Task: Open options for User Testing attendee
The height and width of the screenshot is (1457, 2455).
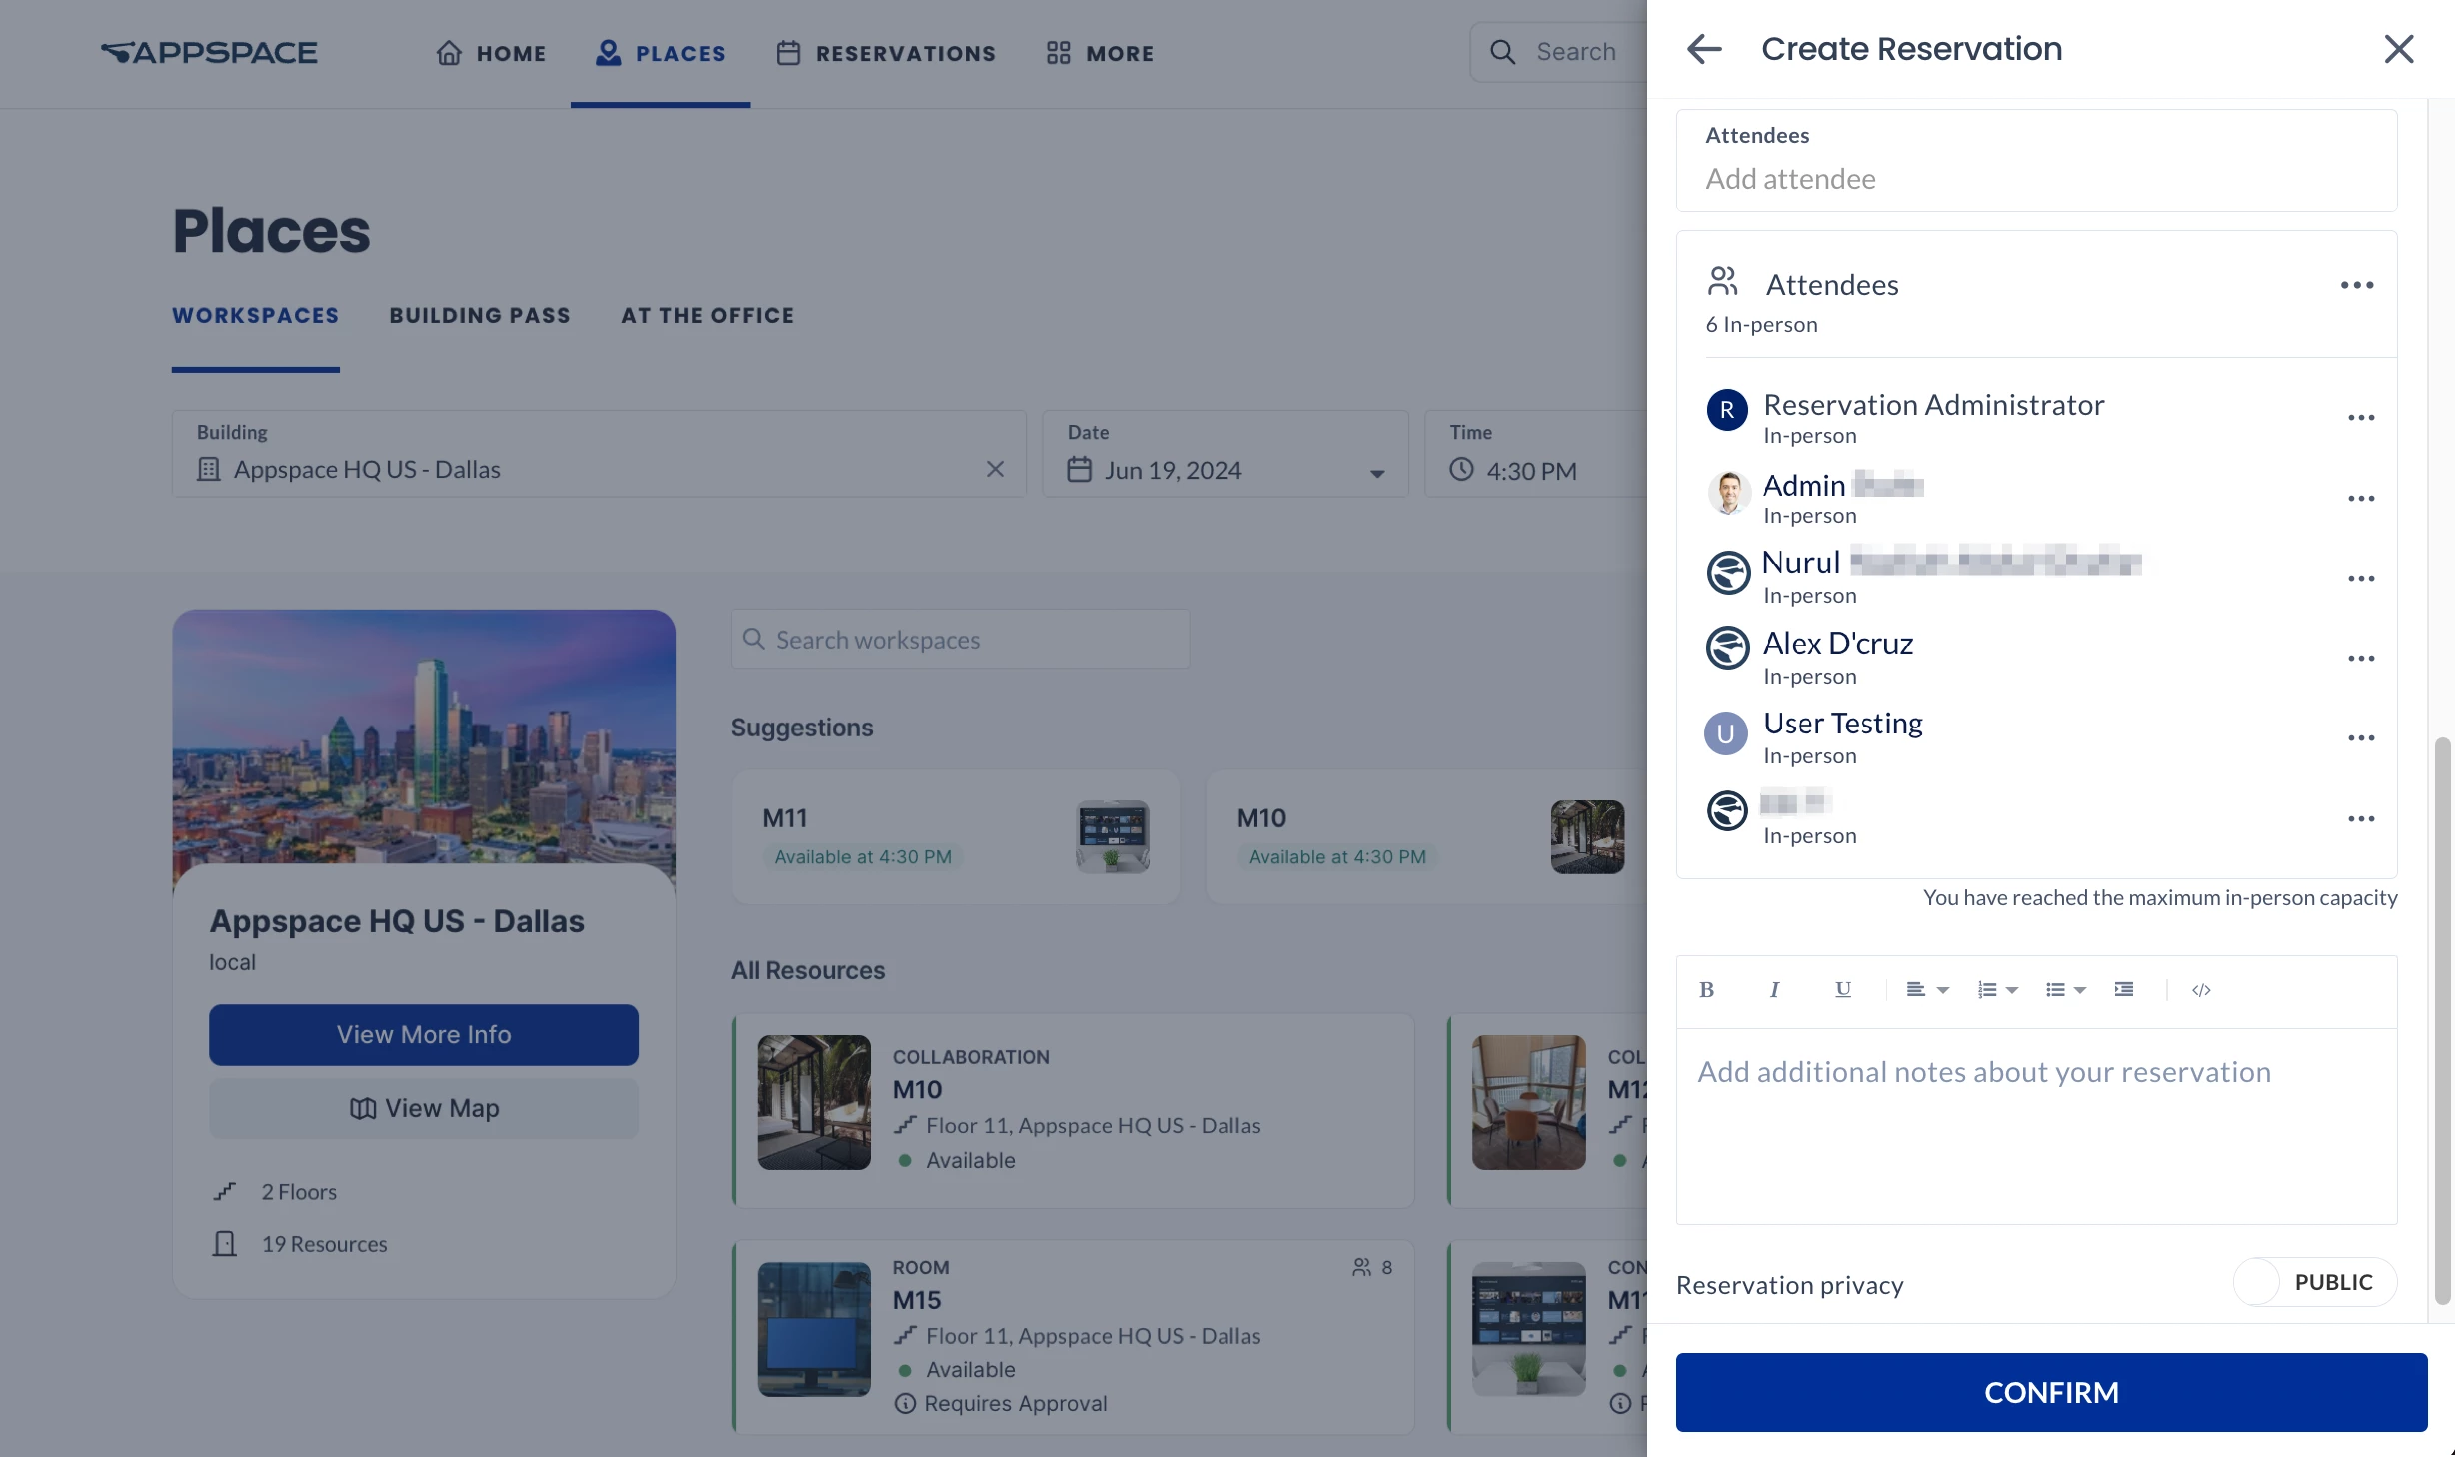Action: point(2360,737)
